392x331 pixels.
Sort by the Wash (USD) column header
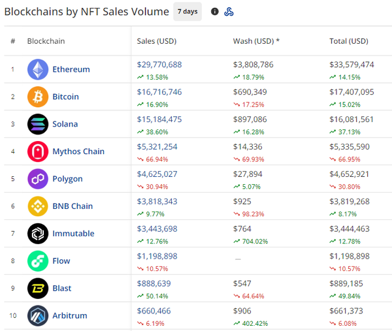(256, 41)
